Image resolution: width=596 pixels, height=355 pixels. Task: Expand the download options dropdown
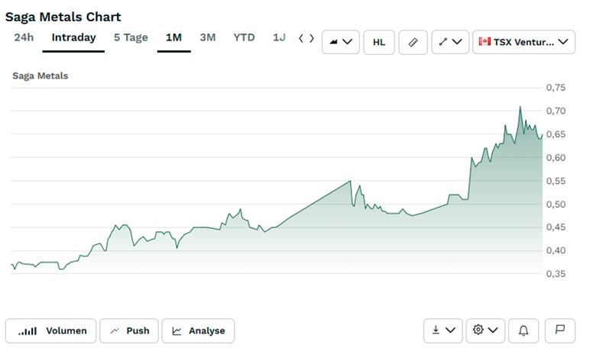tap(443, 331)
